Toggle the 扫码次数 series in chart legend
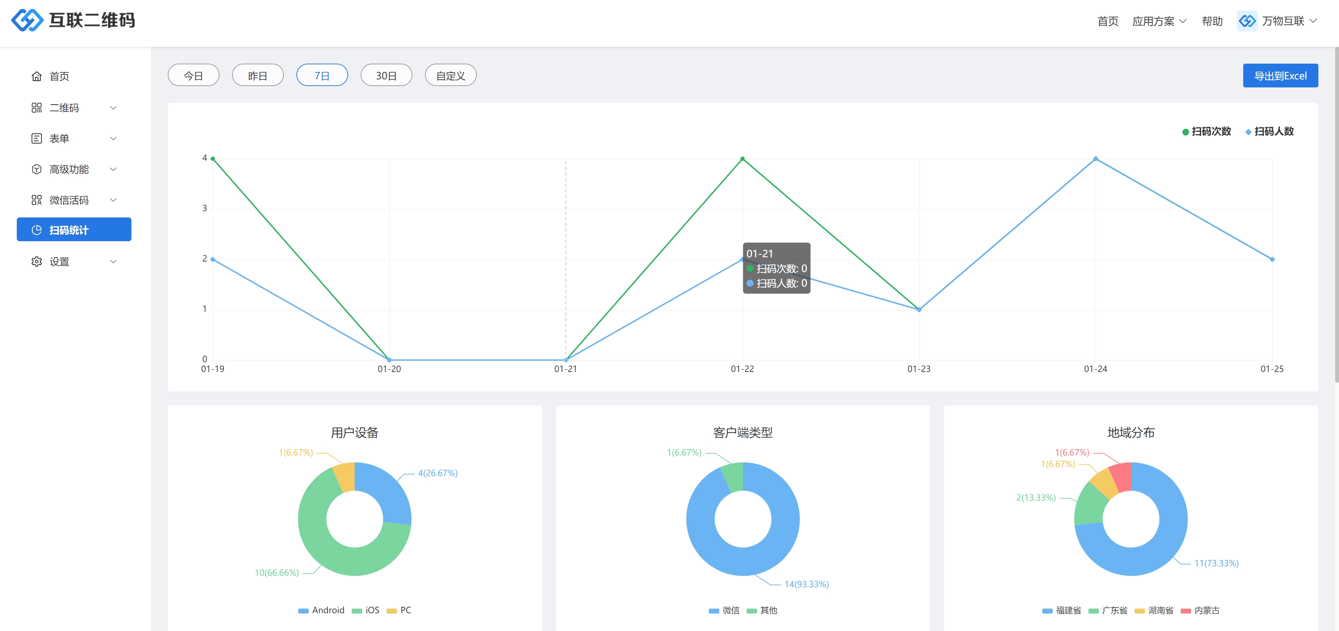Viewport: 1339px width, 631px height. tap(1206, 131)
